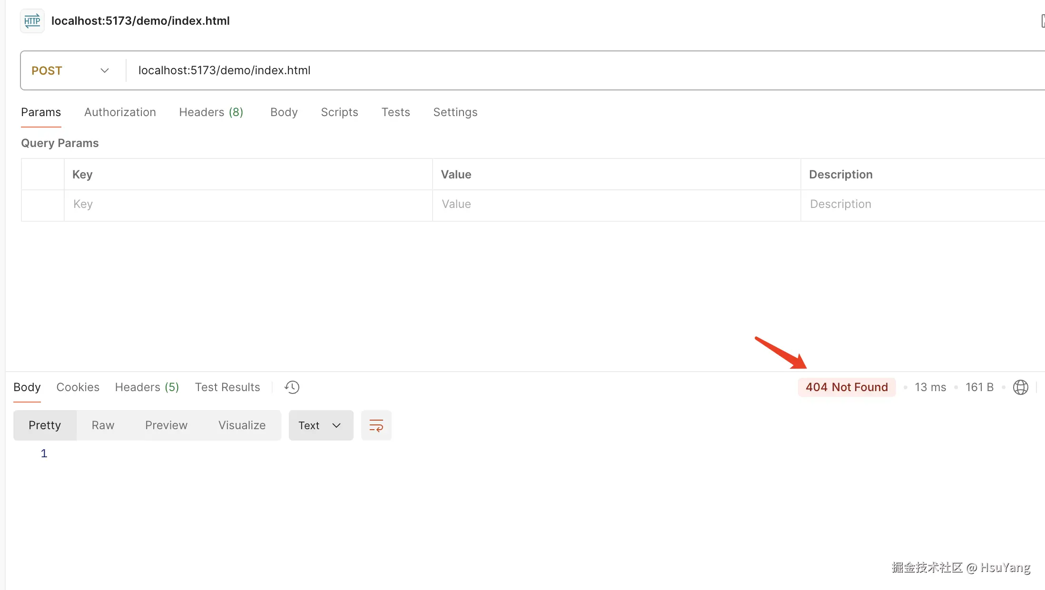The image size is (1045, 590).
Task: Go to the Tests tab
Action: tap(395, 112)
